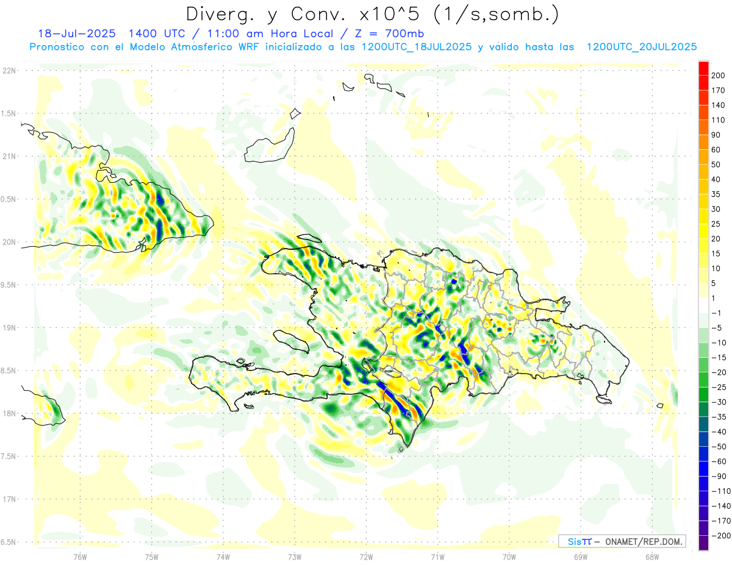This screenshot has height=565, width=732.
Task: Click the '75W' longitude label
Action: (152, 556)
